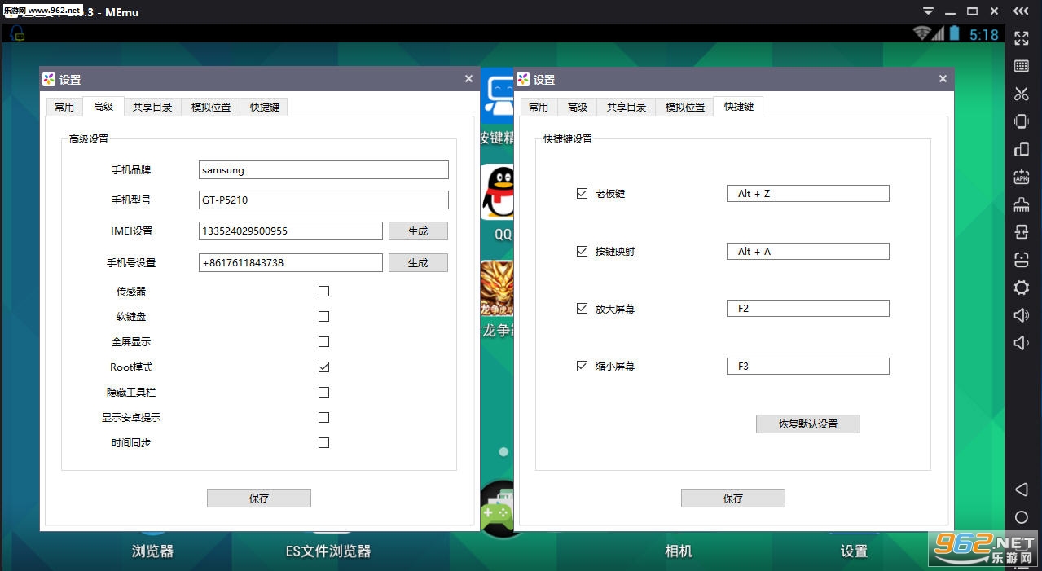Disable the Root模式 checkbox

point(323,367)
